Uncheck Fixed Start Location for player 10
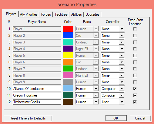 click(135, 89)
